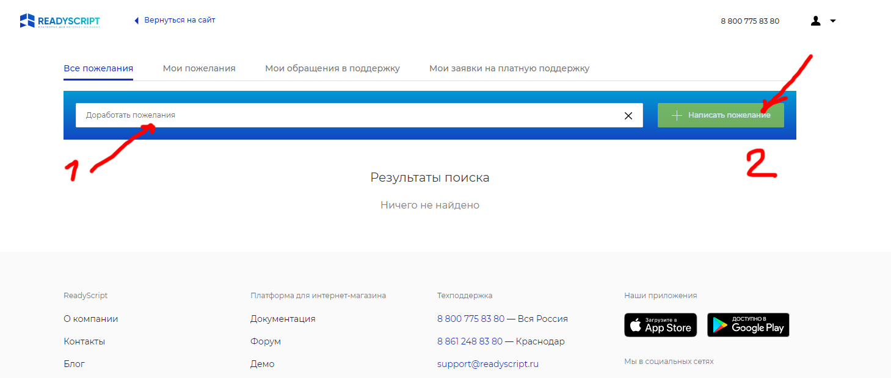891x378 pixels.
Task: Click the support@readyscript.ru email link
Action: [x=488, y=364]
